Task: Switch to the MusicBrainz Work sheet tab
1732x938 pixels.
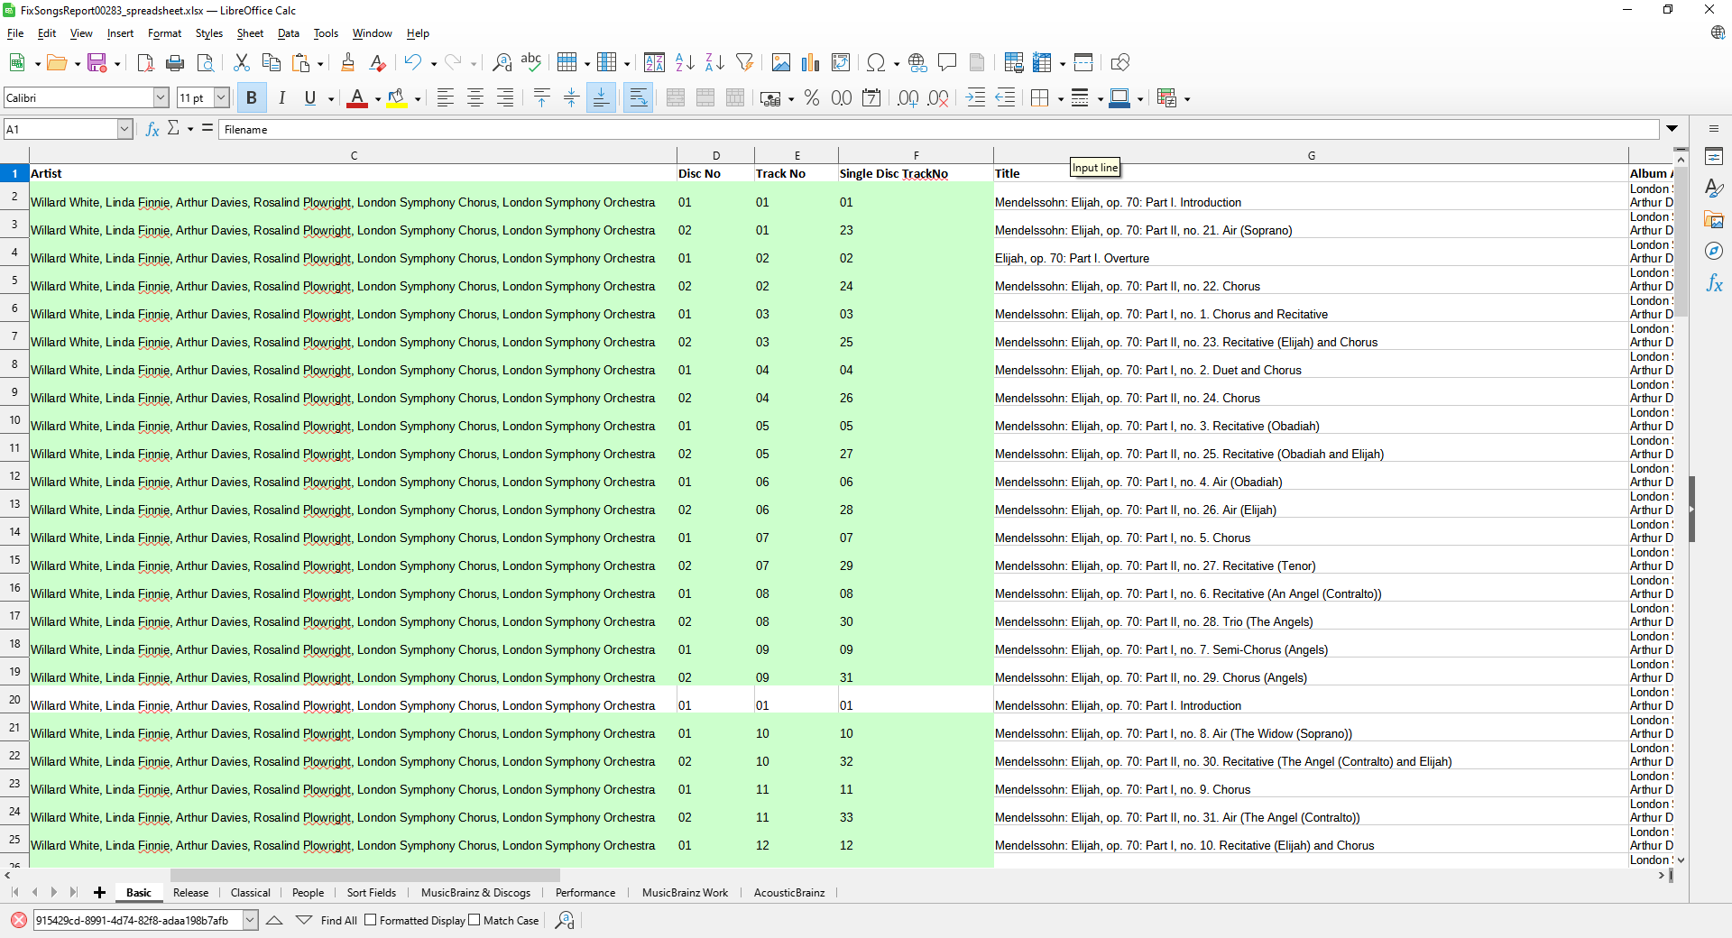Action: [684, 893]
